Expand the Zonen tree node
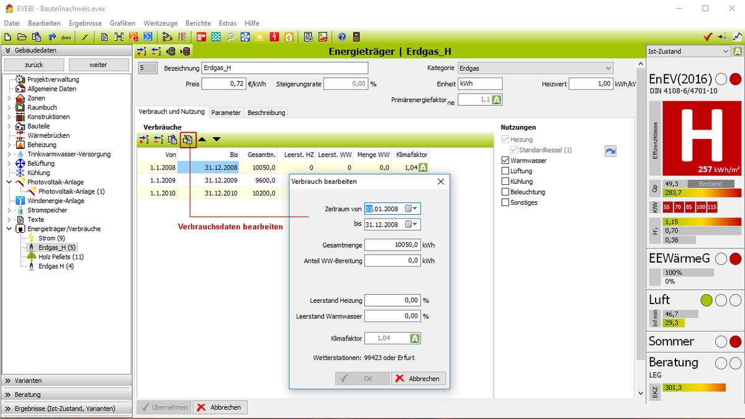The height and width of the screenshot is (419, 745). (9, 98)
